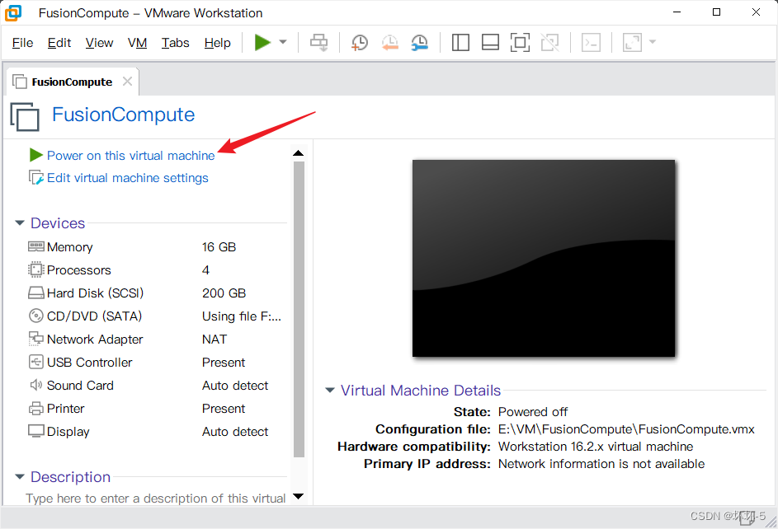The width and height of the screenshot is (778, 529).
Task: Toggle the library sidebar panel icon
Action: 460,43
